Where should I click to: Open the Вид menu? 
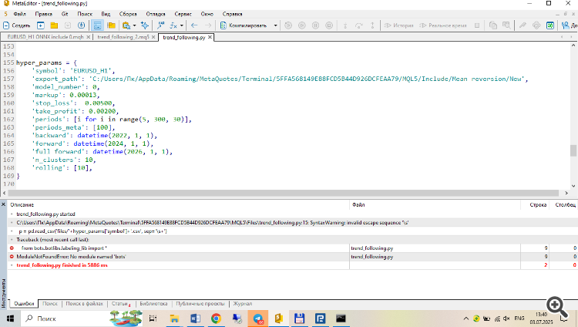pos(106,14)
